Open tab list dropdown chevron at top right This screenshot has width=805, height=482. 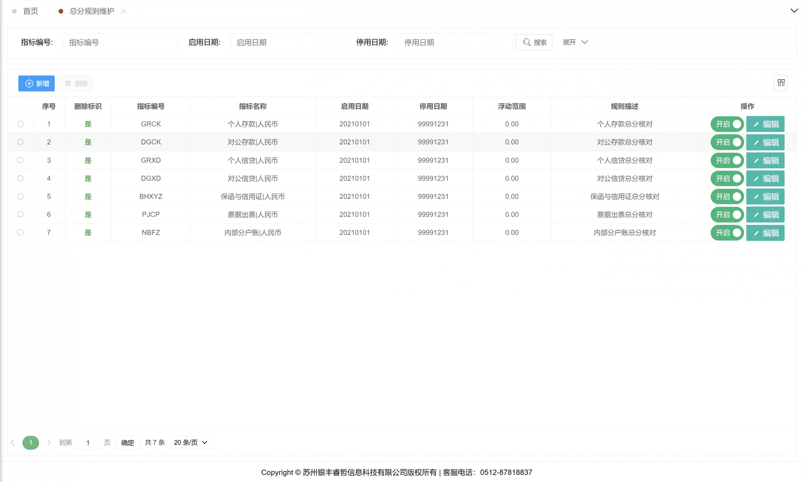coord(794,11)
